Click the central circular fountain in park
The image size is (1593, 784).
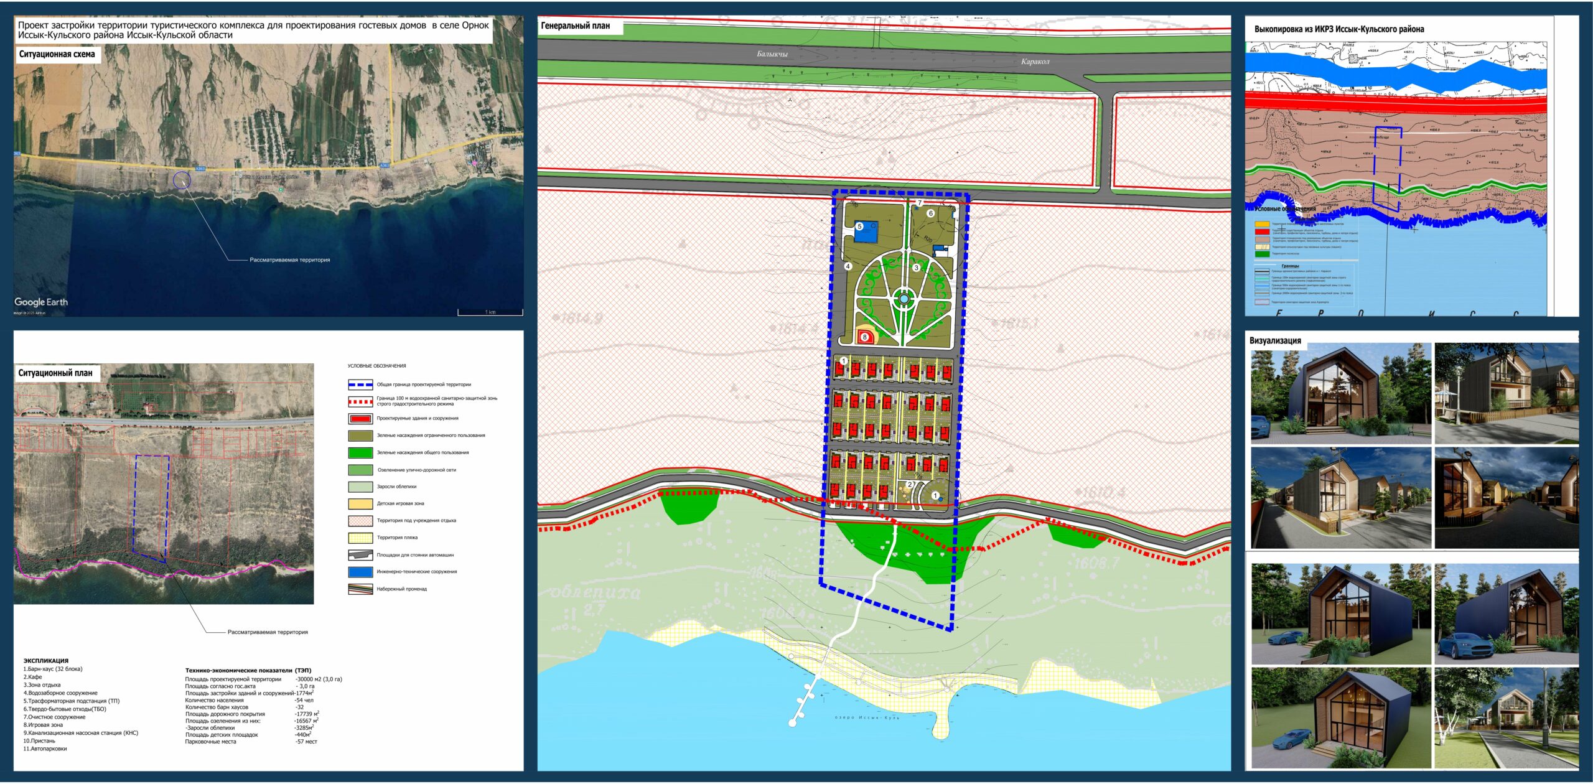pyautogui.click(x=904, y=299)
